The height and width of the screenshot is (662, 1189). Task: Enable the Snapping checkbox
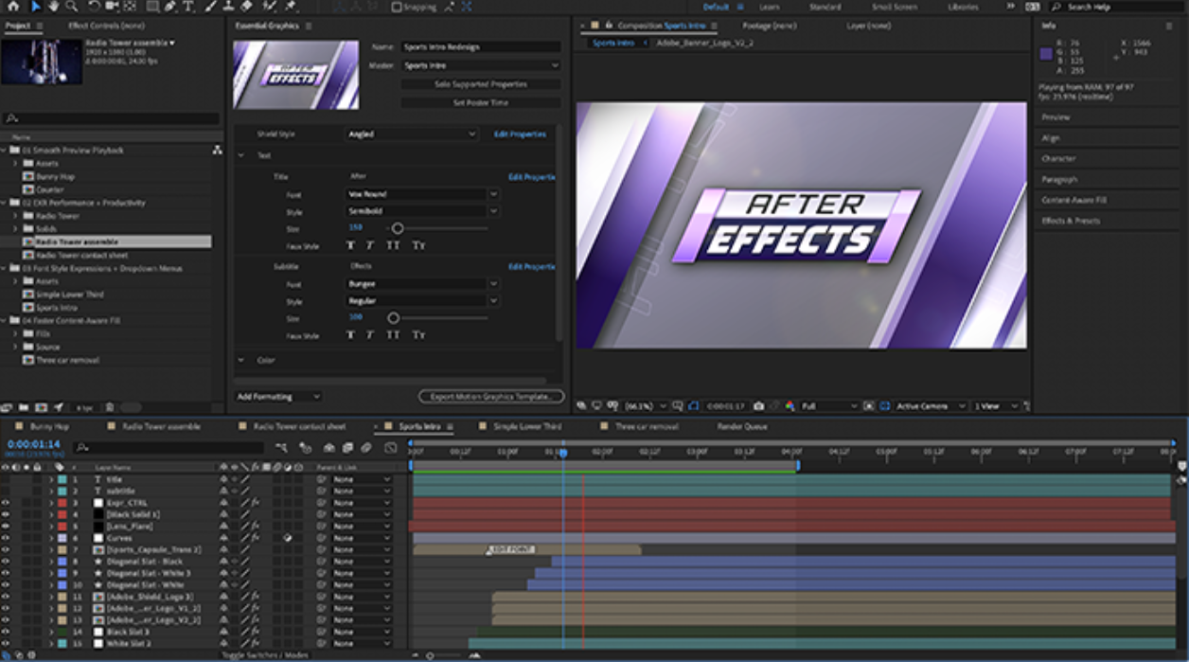(398, 7)
